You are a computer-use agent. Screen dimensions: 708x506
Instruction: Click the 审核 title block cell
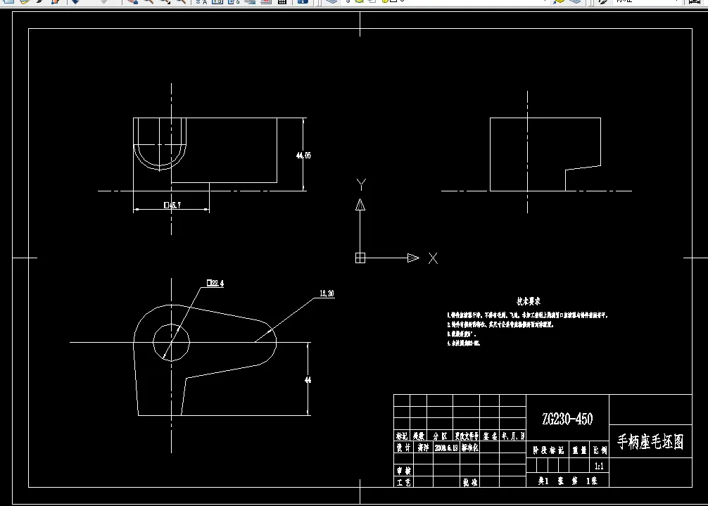[x=404, y=470]
